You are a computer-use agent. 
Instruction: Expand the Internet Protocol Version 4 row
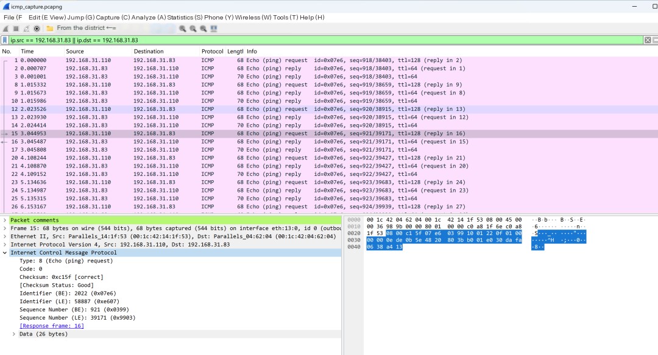click(5, 245)
